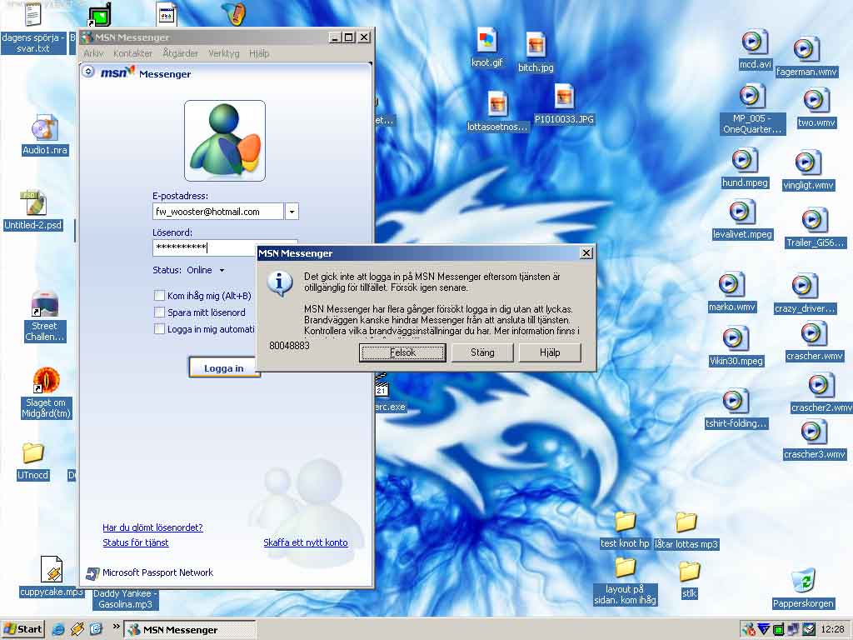Select the crascher.wmv video icon

814,334
